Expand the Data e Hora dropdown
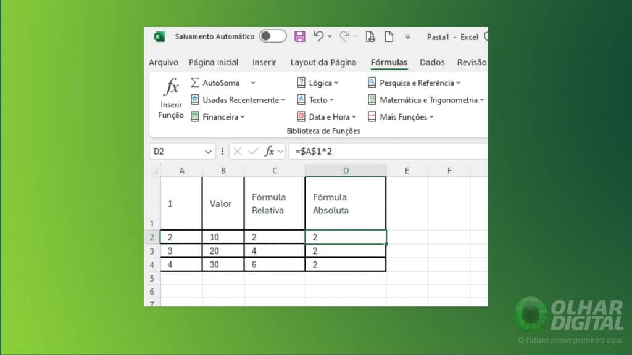Image resolution: width=632 pixels, height=355 pixels. 328,116
